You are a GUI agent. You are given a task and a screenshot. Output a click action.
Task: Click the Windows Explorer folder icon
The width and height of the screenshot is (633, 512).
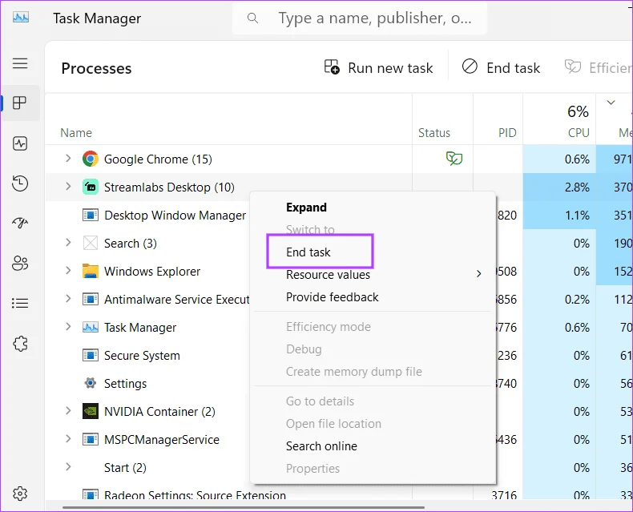tap(91, 271)
